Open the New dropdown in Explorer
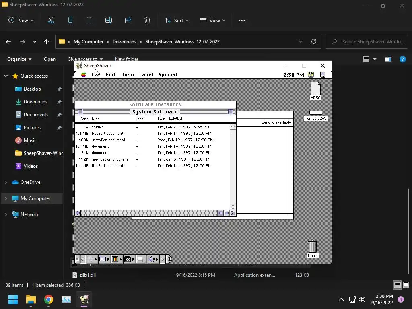412x309 pixels. [21, 20]
